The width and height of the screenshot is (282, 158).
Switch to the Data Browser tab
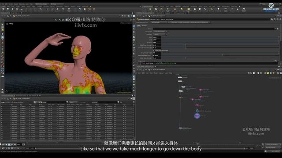tap(32, 96)
